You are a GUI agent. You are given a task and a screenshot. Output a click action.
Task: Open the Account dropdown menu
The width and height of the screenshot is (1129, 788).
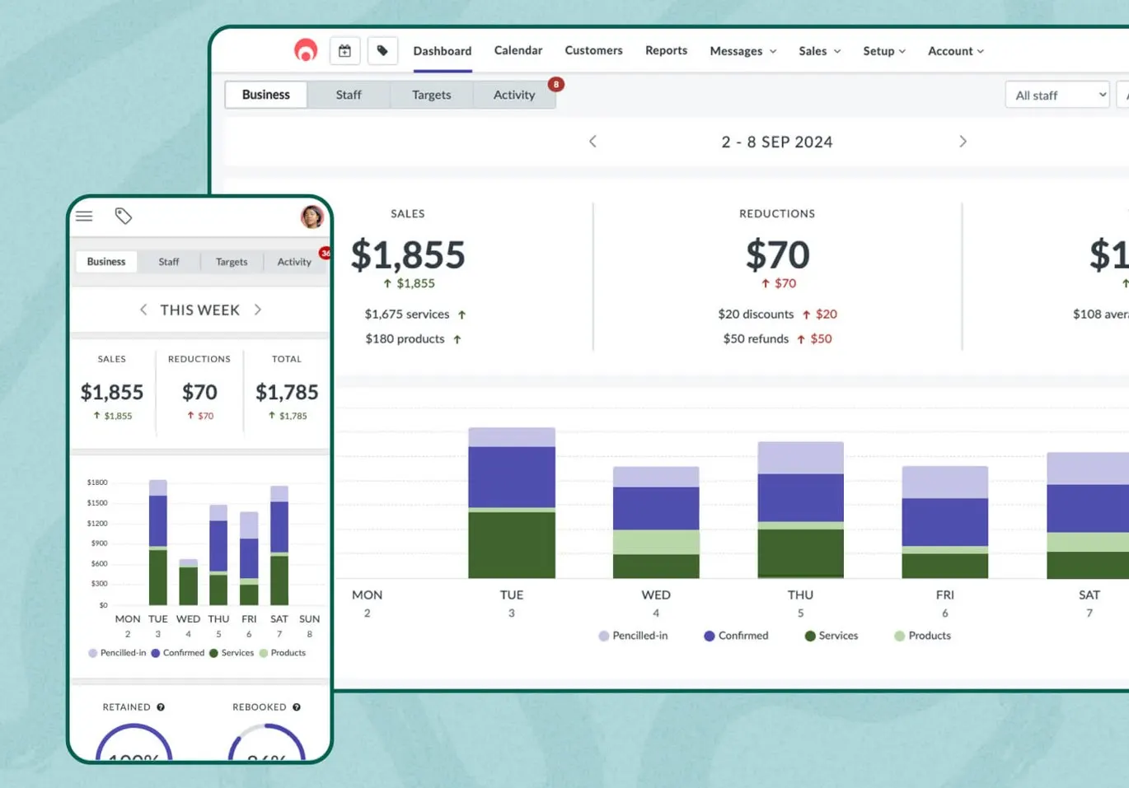tap(955, 51)
